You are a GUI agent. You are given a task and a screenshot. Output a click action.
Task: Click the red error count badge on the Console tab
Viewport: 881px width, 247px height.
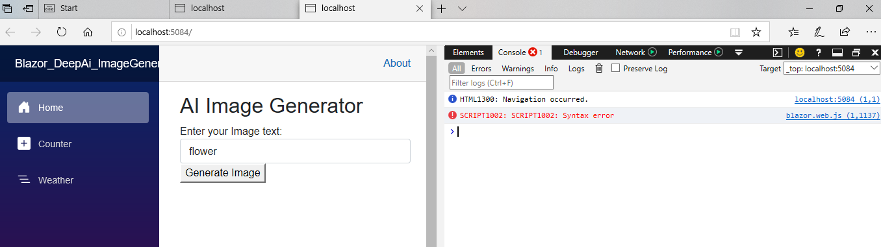pyautogui.click(x=533, y=53)
